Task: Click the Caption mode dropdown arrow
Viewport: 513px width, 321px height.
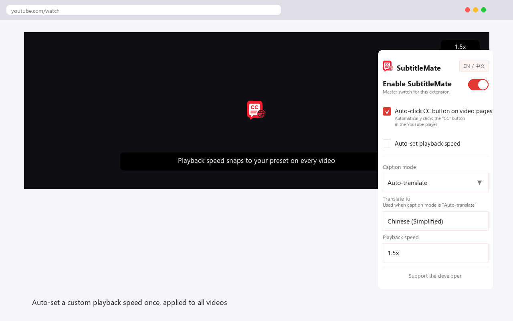Action: (x=479, y=183)
